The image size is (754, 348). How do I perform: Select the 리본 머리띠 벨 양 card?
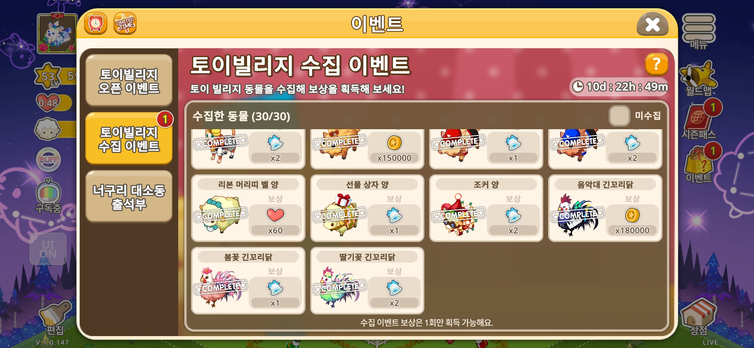click(x=248, y=208)
